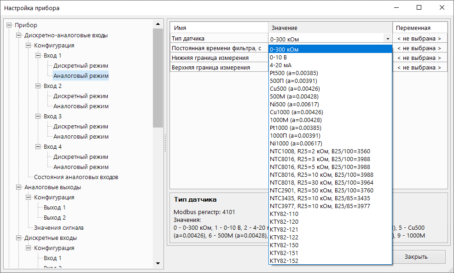Collapse the Прибор root tree node
The image size is (454, 273).
[x=9, y=25]
